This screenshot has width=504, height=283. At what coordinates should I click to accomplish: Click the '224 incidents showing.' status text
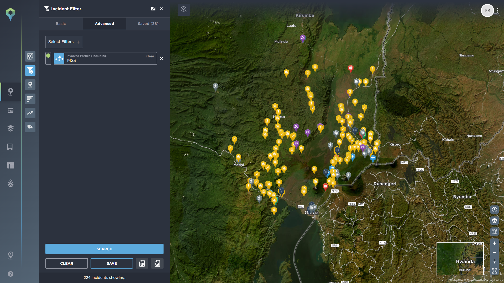pyautogui.click(x=104, y=277)
